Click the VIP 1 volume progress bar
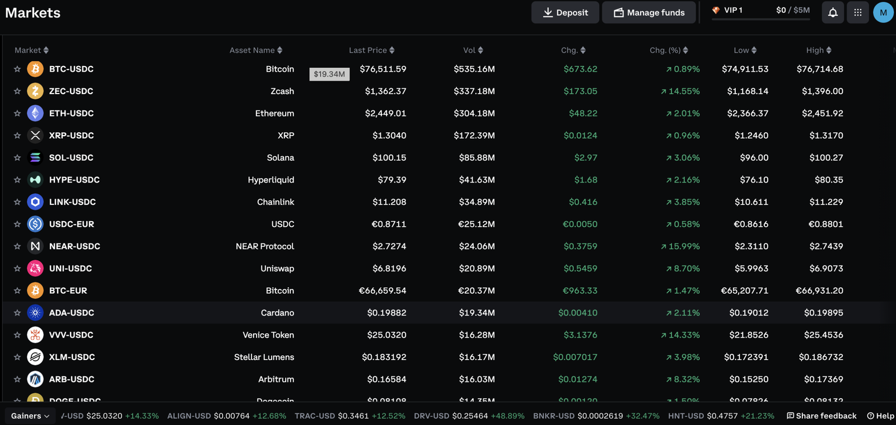Screen dimensions: 896x425 point(760,19)
